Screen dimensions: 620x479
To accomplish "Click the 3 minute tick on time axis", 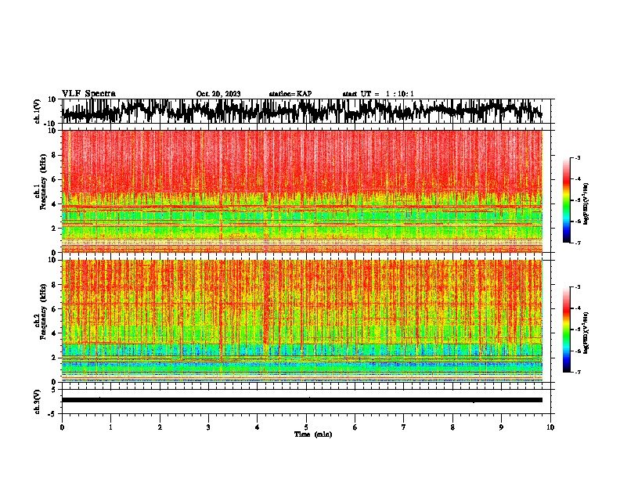I will pos(208,427).
